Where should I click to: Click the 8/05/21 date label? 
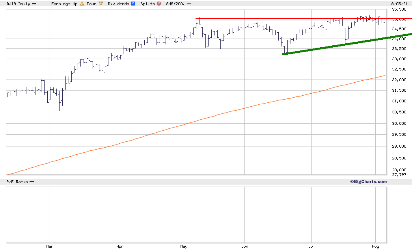(x=399, y=4)
